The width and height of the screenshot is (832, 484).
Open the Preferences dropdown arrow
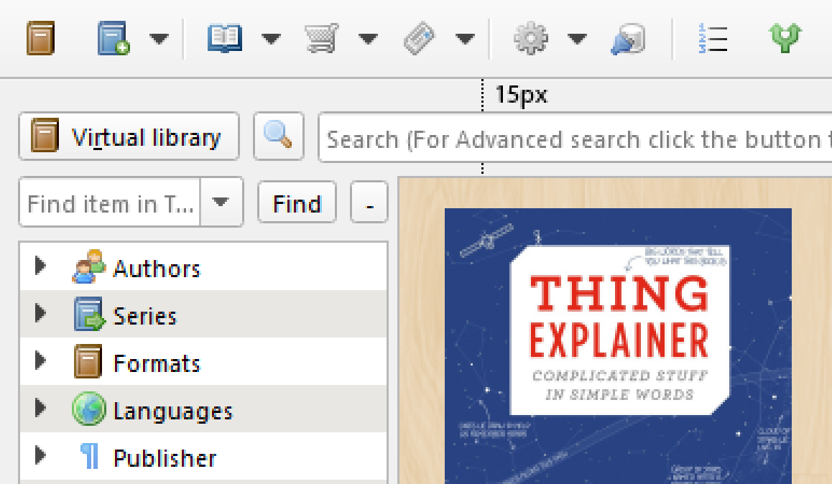[x=577, y=38]
